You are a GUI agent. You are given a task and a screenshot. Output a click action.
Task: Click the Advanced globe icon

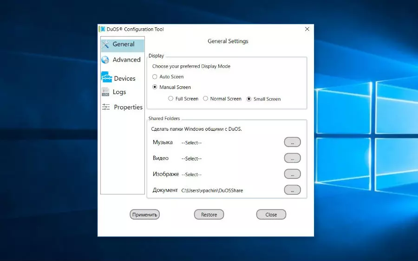coord(105,60)
